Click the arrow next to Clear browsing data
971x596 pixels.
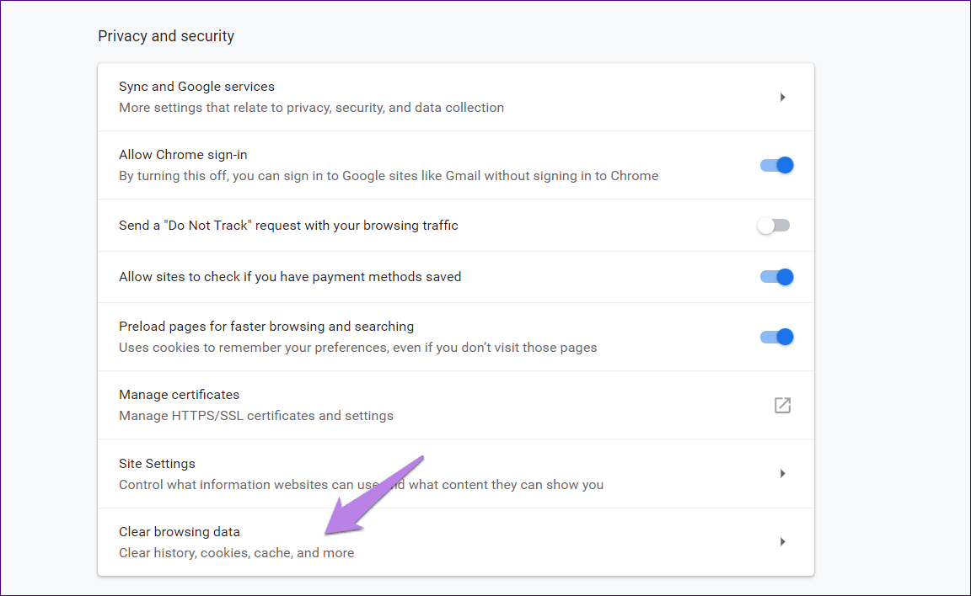783,541
